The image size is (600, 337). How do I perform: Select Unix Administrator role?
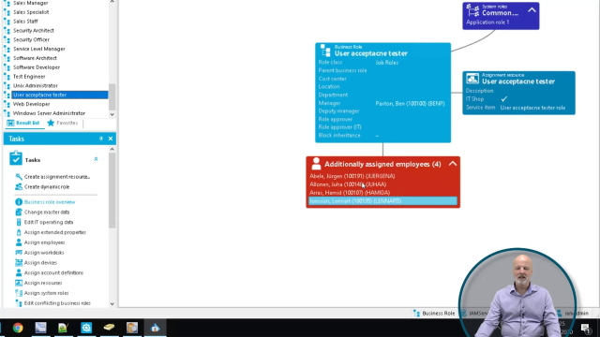pyautogui.click(x=36, y=85)
